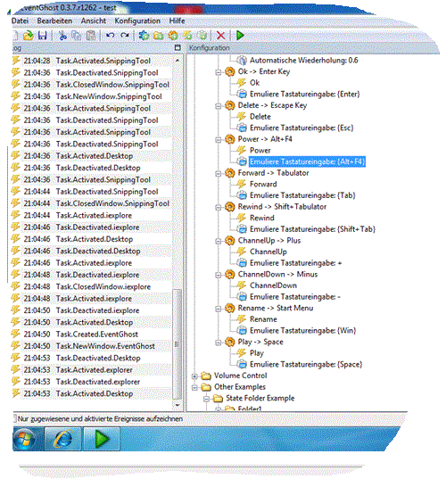Add a new action in toolbar
The image size is (446, 479).
pos(202,36)
